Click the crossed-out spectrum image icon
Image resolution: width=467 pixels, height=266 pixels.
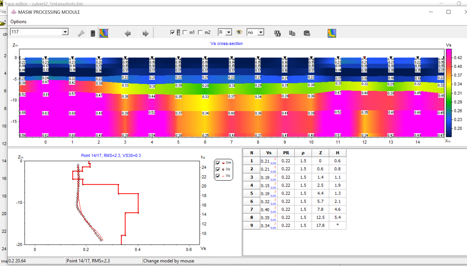[x=104, y=33]
